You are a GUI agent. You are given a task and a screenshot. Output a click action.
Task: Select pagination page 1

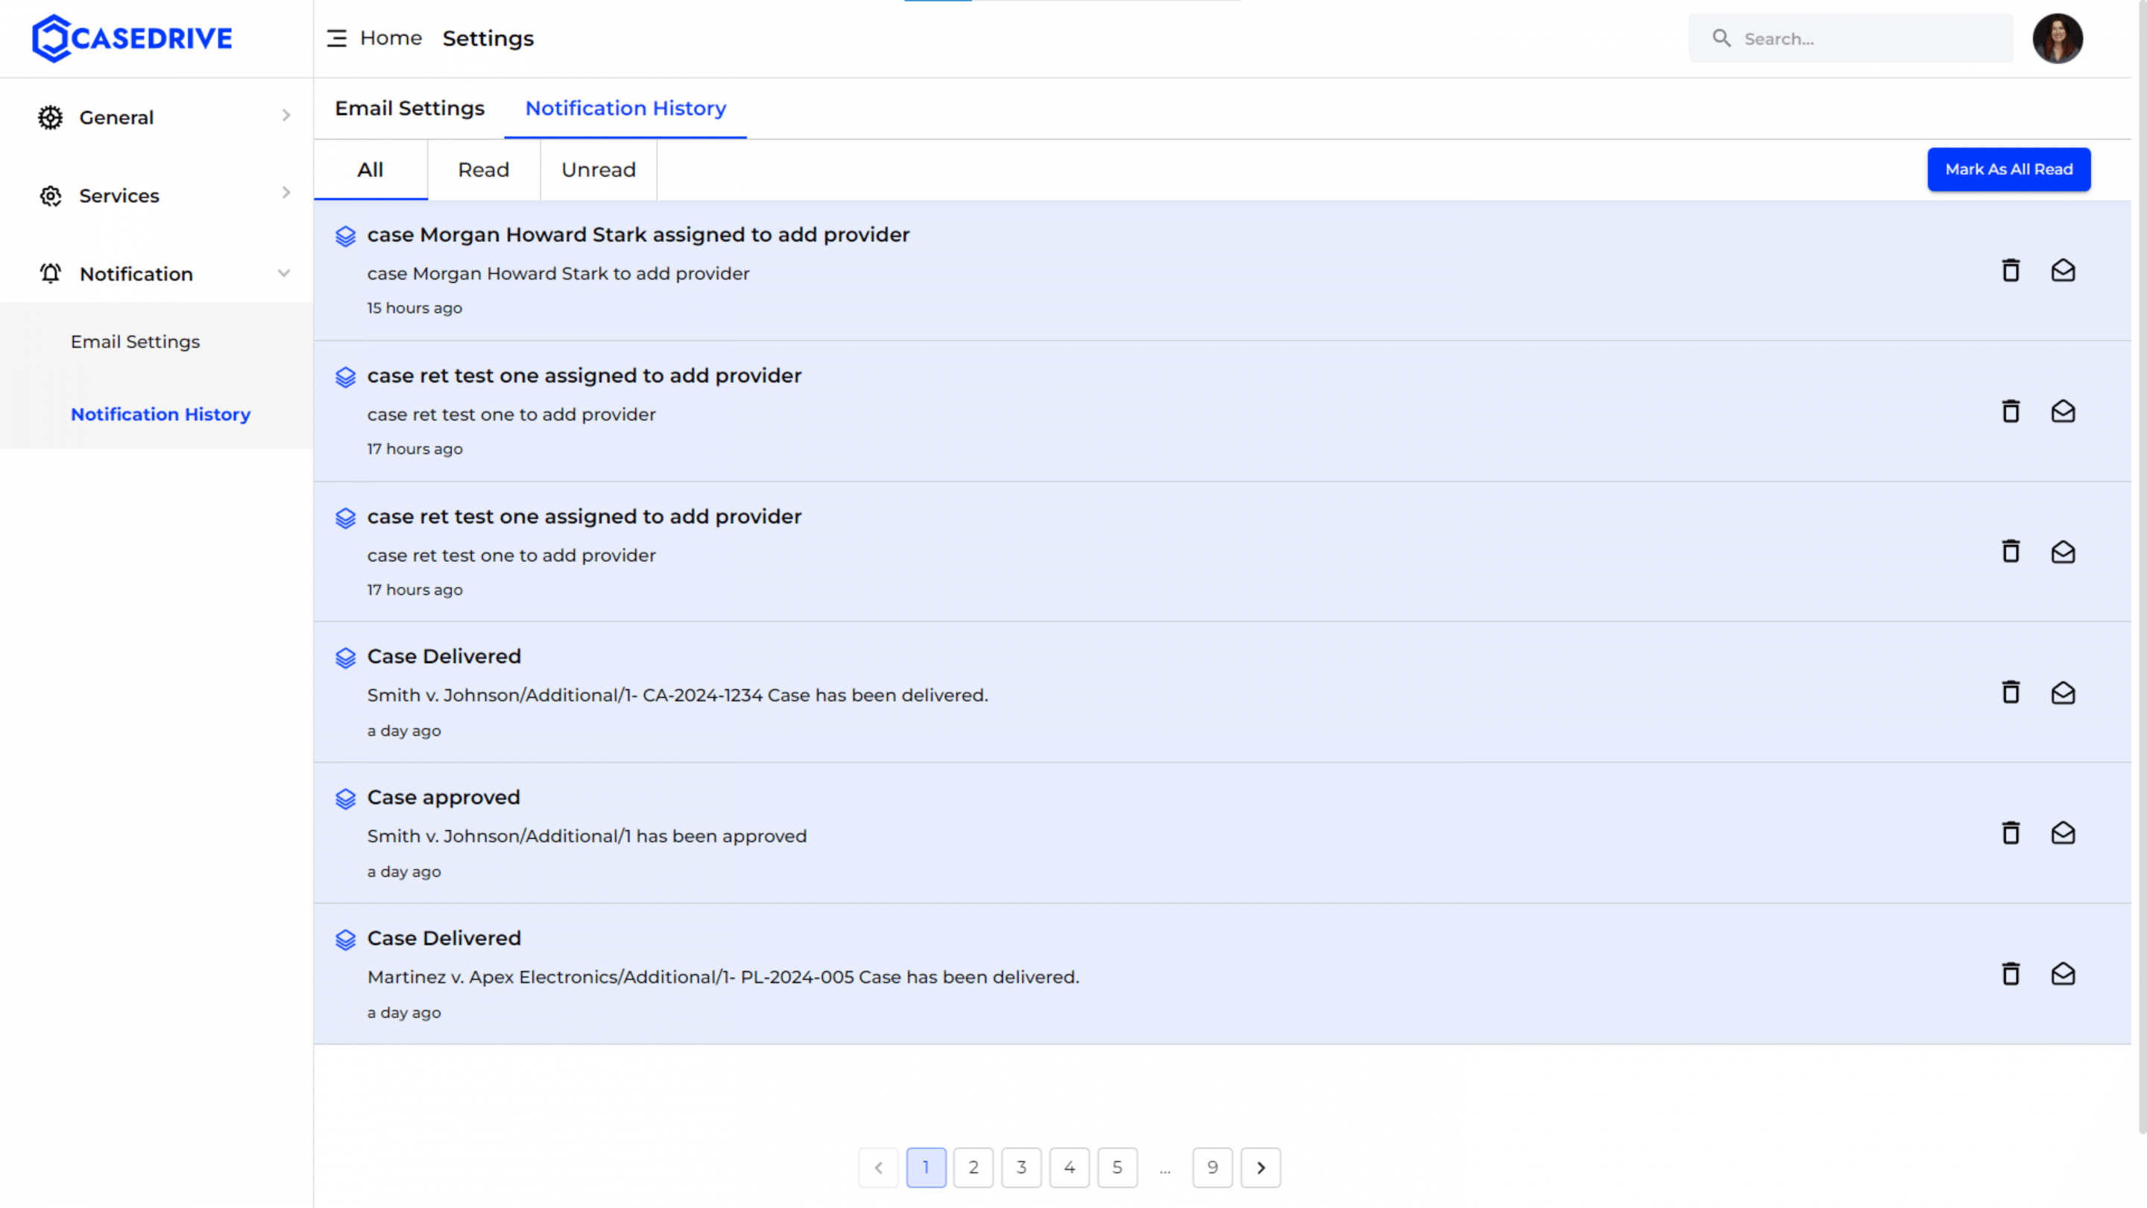click(x=926, y=1167)
